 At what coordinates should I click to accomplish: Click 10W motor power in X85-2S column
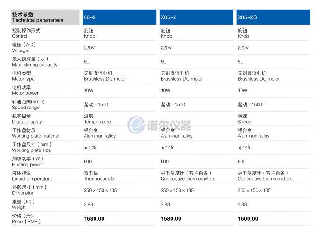[x=242, y=90]
